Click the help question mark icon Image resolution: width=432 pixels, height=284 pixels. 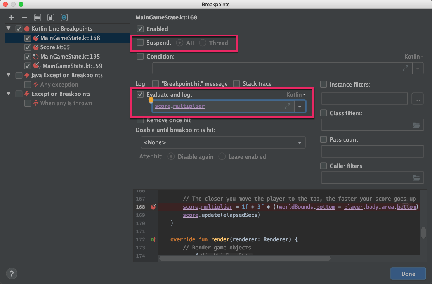pyautogui.click(x=12, y=274)
